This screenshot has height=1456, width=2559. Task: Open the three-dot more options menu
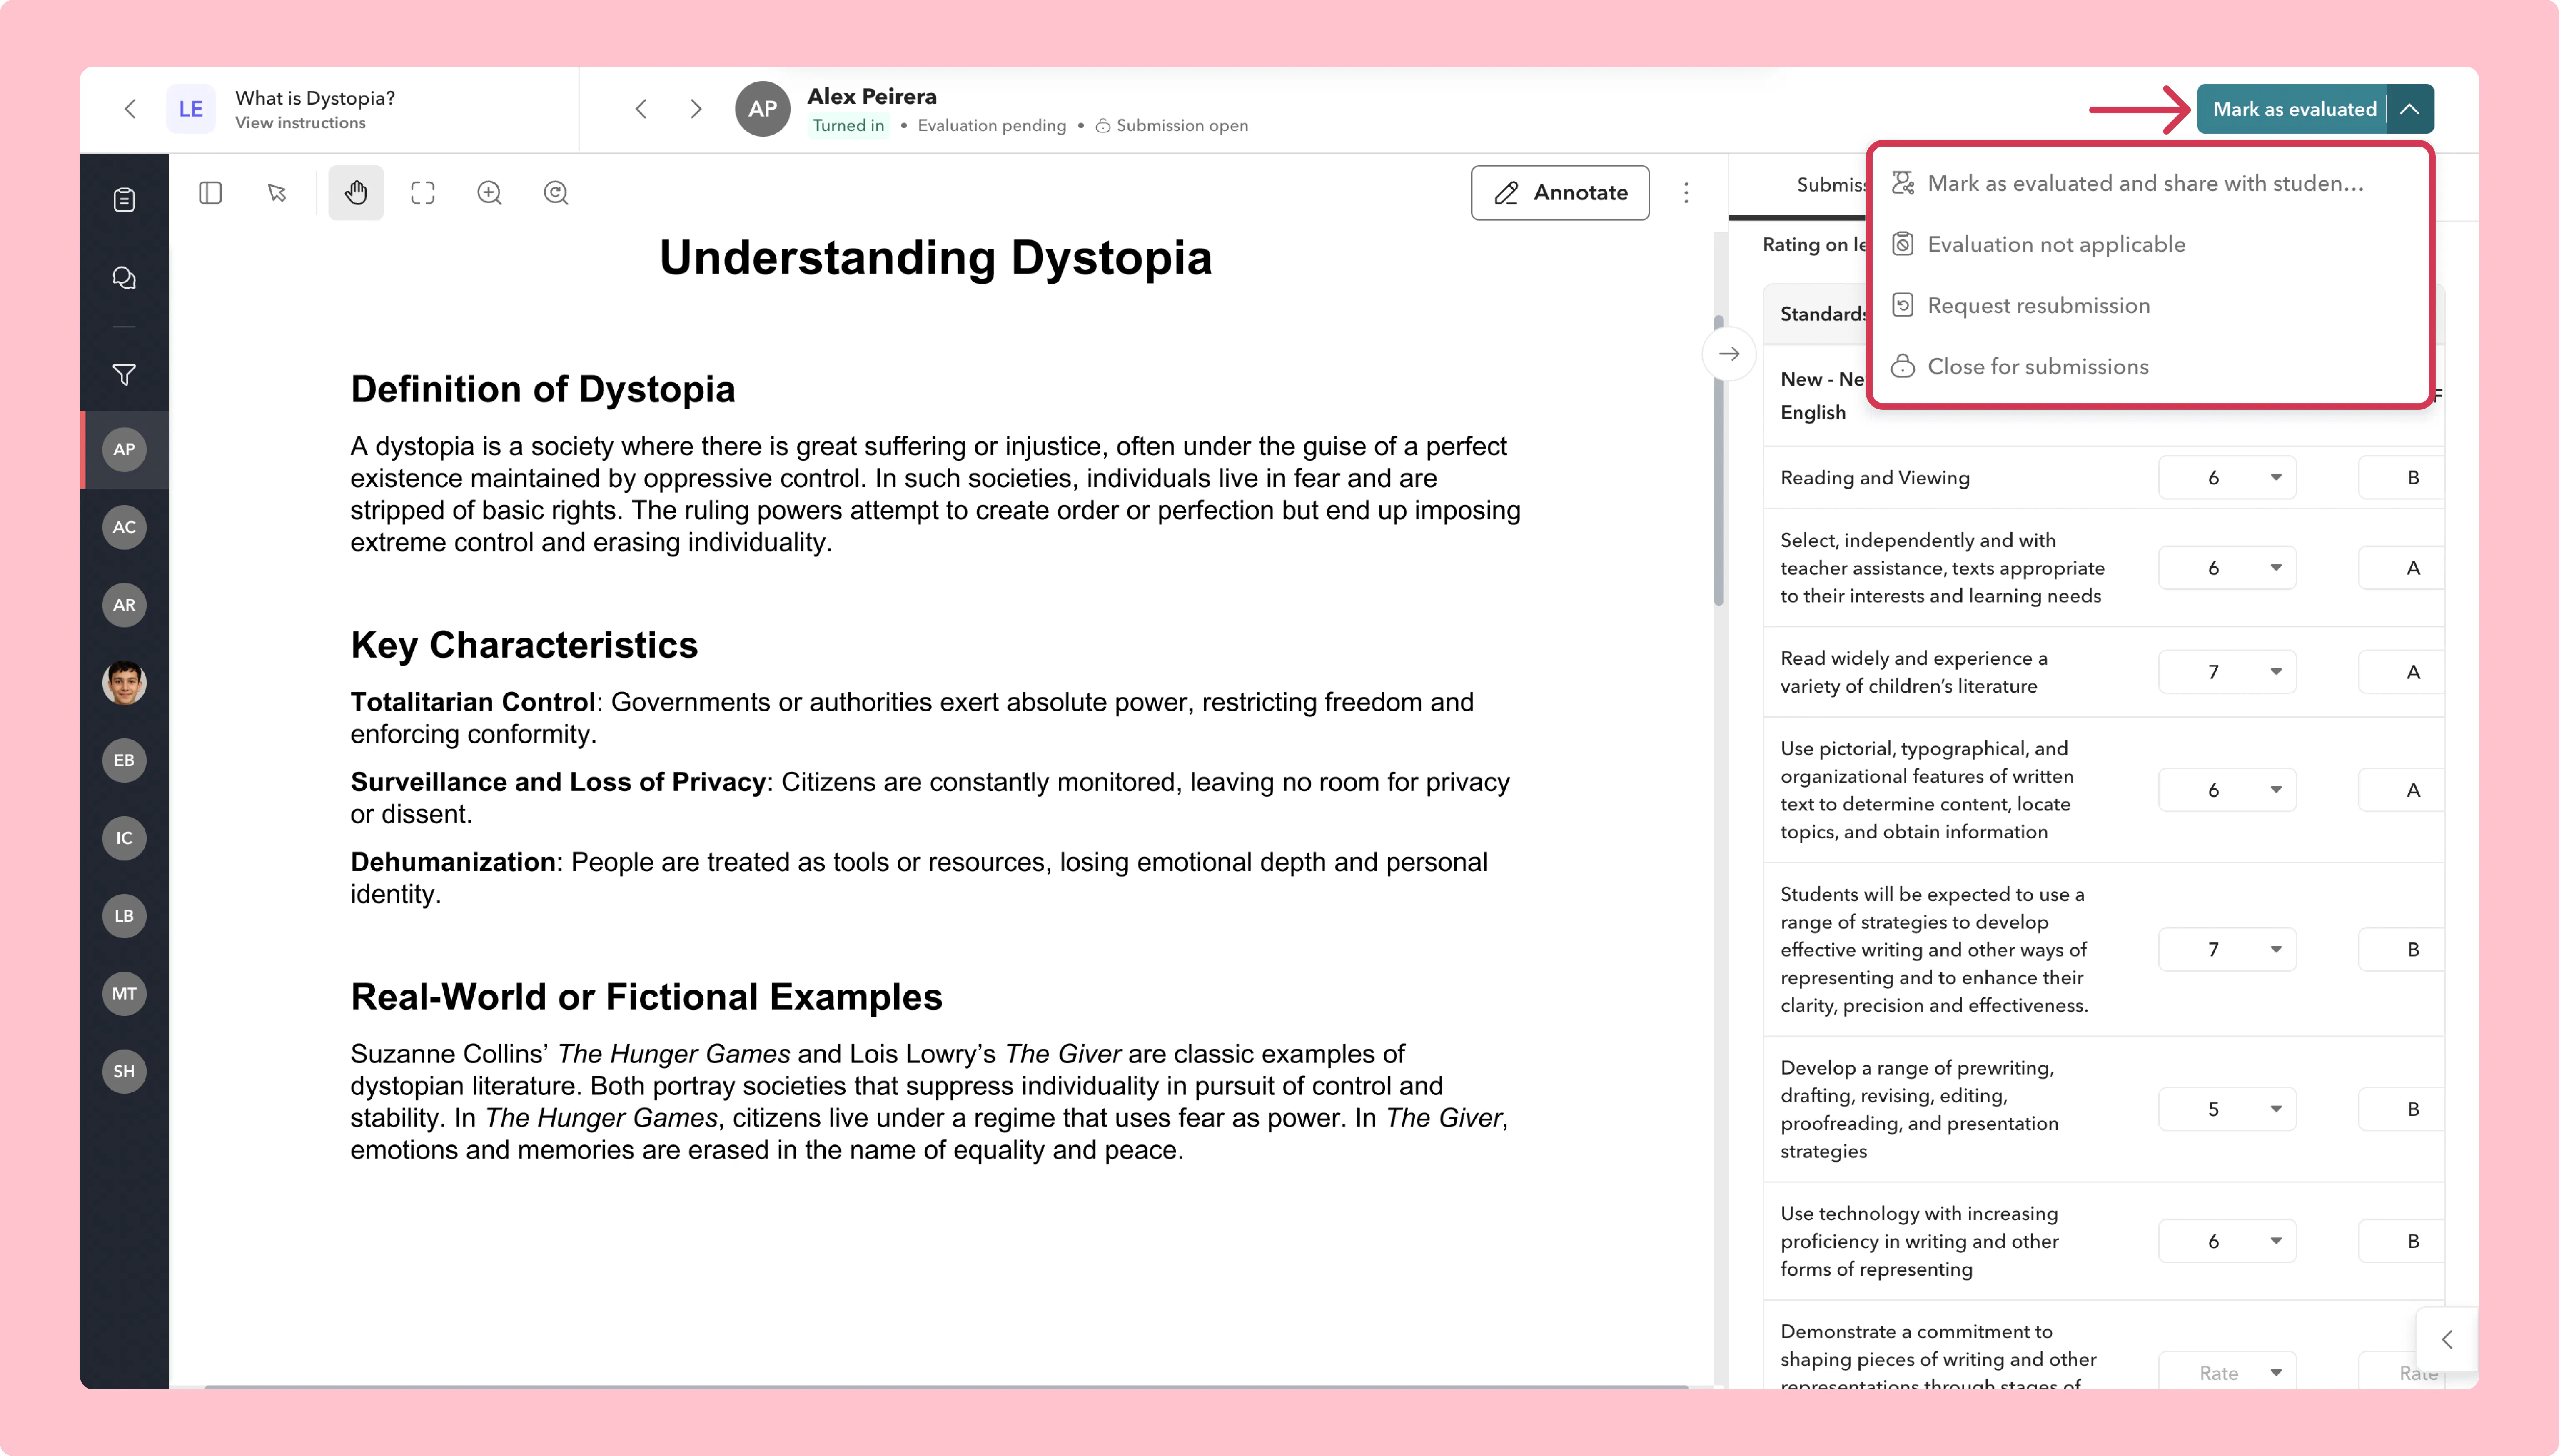coord(1686,193)
